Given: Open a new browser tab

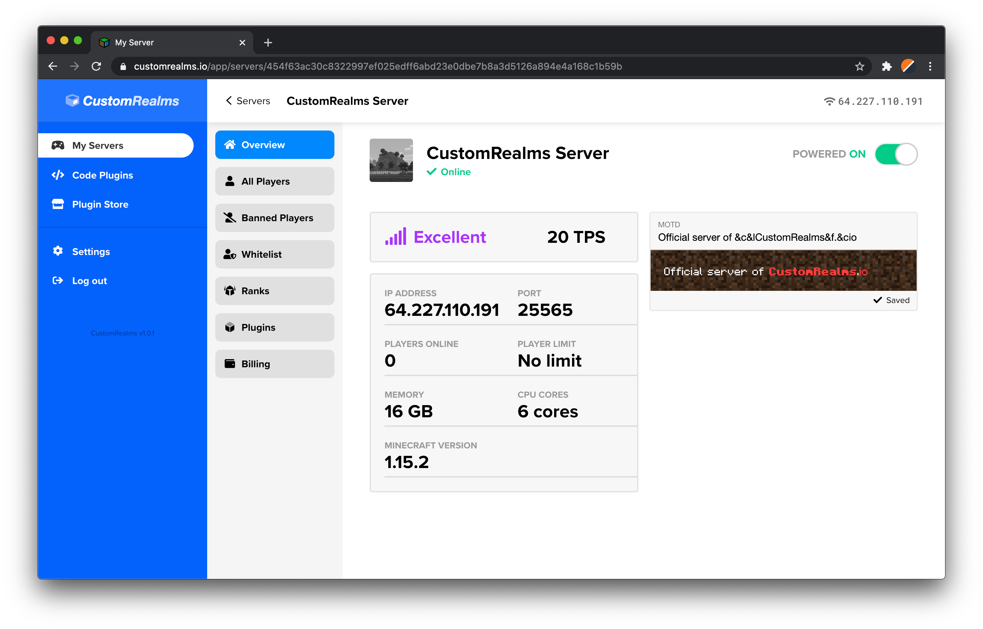Looking at the screenshot, I should [x=268, y=43].
